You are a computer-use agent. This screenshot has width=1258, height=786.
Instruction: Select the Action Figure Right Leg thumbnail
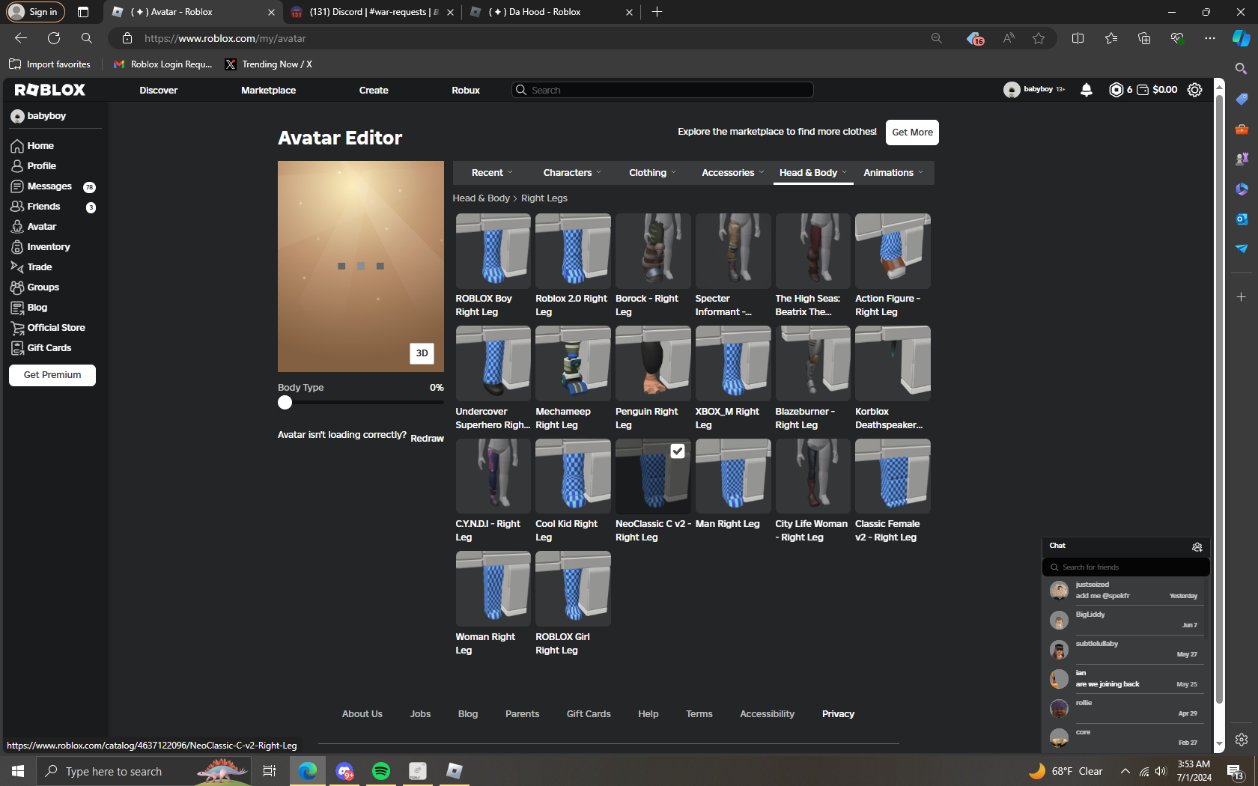click(893, 251)
